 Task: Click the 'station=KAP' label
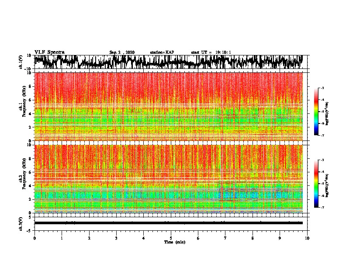click(162, 52)
